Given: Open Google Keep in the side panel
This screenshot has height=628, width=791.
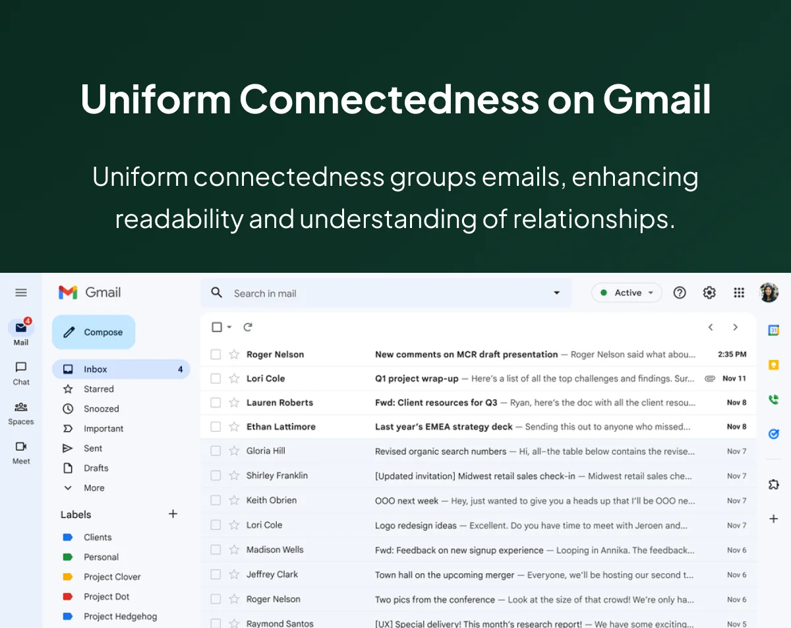Looking at the screenshot, I should click(774, 364).
